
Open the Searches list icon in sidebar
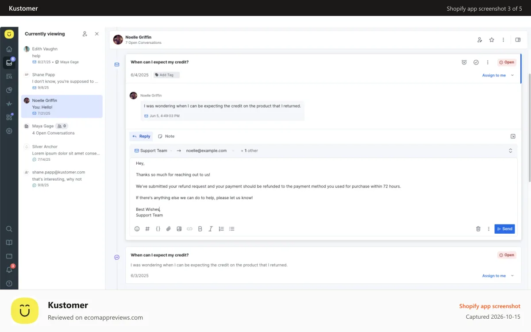tap(9, 77)
